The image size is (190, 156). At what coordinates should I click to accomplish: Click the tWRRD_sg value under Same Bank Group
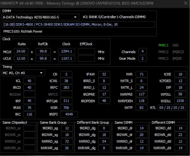(67, 142)
